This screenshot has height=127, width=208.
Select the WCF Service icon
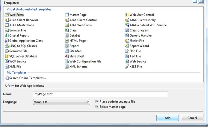7,61
